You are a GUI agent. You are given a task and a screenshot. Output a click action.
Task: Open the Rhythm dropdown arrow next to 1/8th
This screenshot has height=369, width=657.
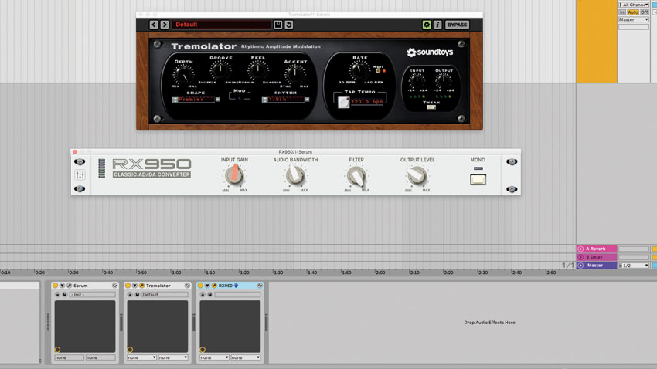pos(307,100)
